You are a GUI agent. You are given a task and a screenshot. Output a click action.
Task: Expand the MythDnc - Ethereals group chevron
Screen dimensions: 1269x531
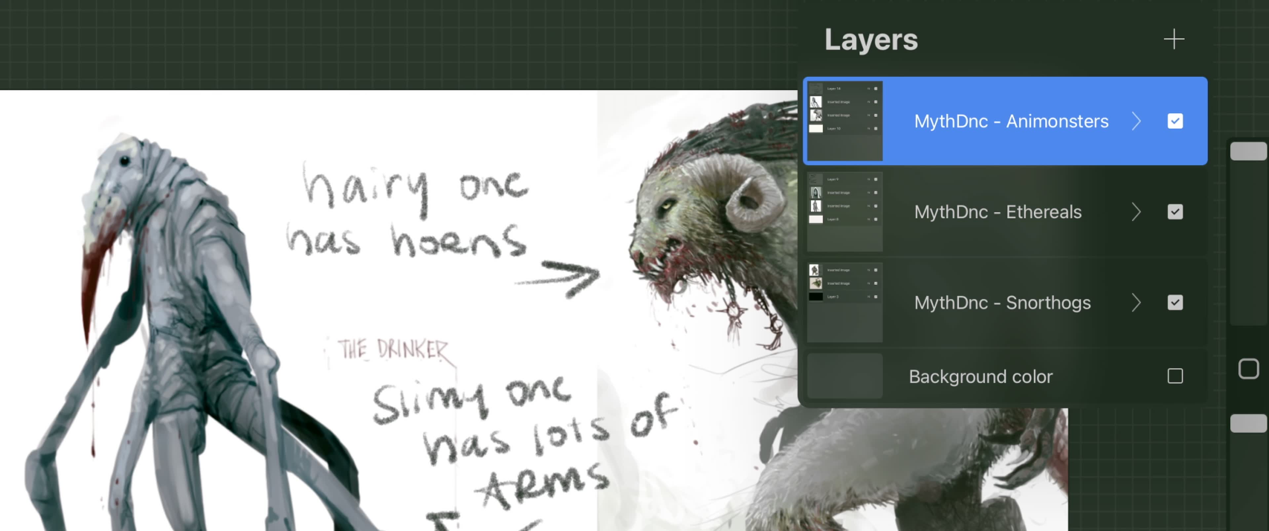(1136, 212)
